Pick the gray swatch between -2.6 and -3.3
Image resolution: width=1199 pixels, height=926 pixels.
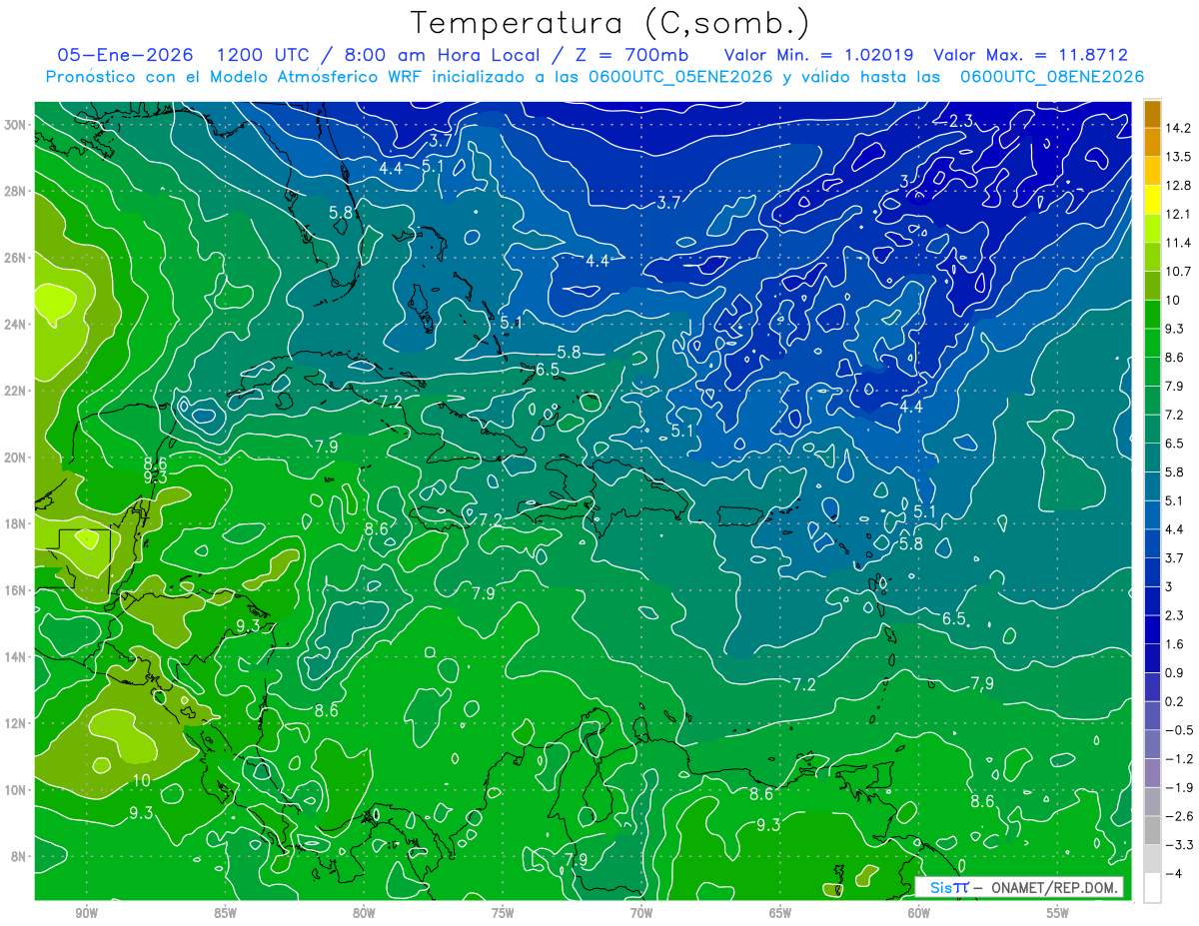pos(1152,830)
